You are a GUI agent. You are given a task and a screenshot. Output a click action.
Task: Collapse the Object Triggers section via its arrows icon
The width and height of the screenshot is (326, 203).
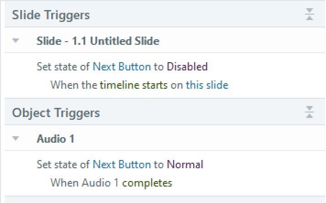[310, 112]
